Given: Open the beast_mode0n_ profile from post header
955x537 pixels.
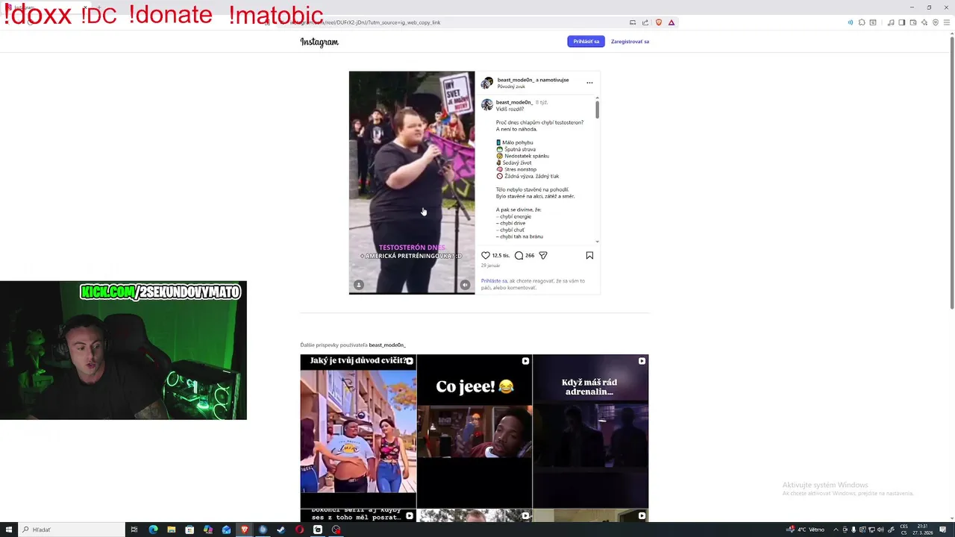Looking at the screenshot, I should coord(514,80).
